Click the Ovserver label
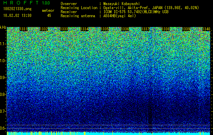The height and width of the screenshot is (135, 213). [69, 4]
